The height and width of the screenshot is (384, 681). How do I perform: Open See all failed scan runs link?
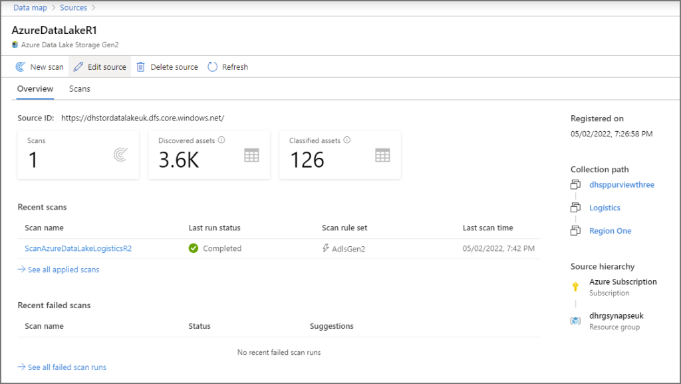67,367
